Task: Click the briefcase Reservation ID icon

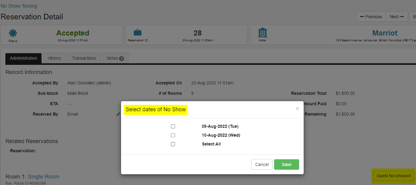Action: point(138,33)
